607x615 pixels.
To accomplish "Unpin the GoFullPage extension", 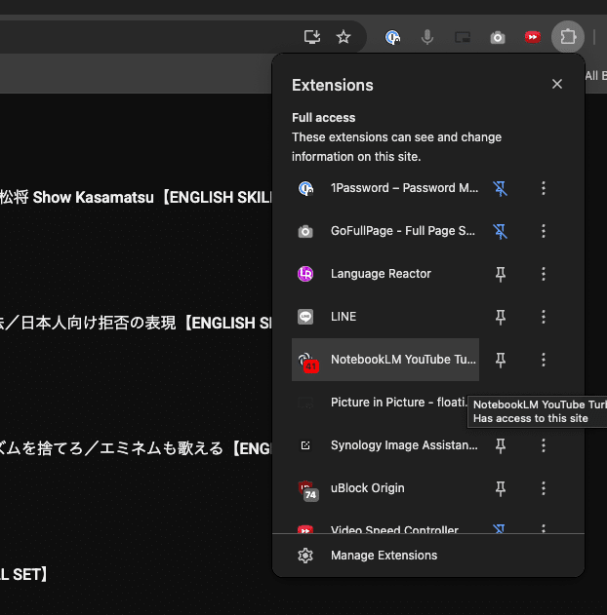I will point(501,231).
